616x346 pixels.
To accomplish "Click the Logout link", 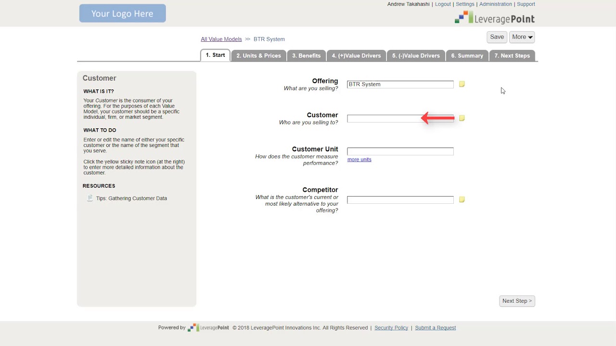I will tap(443, 4).
